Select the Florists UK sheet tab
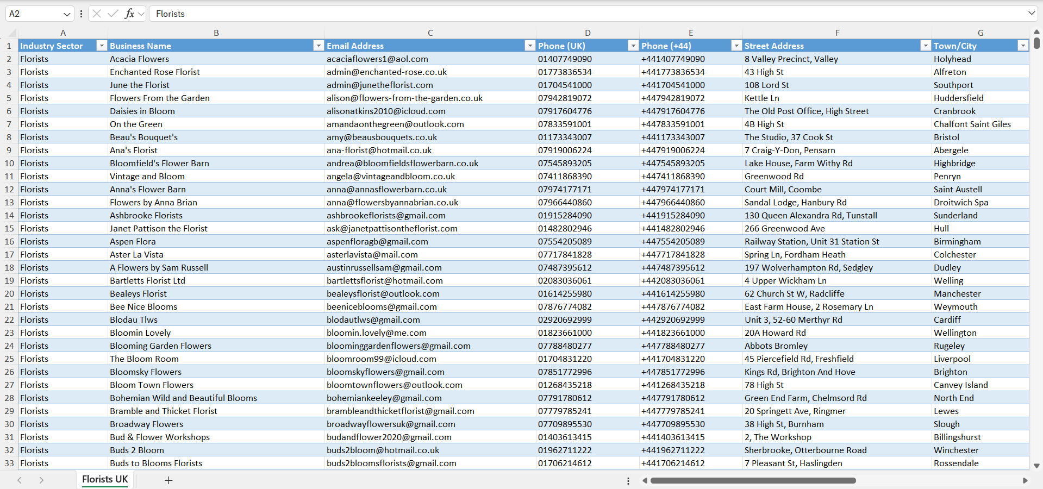Screen dimensions: 1043x489 [x=105, y=479]
